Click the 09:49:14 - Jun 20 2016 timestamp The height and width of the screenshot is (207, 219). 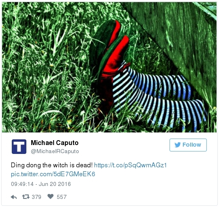[41, 184]
